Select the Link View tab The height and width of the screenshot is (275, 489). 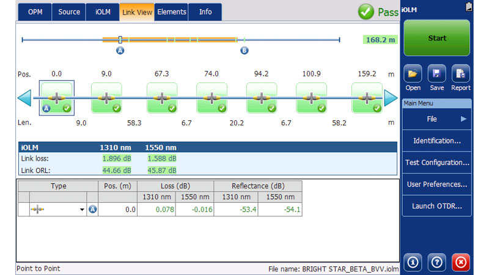pos(137,12)
